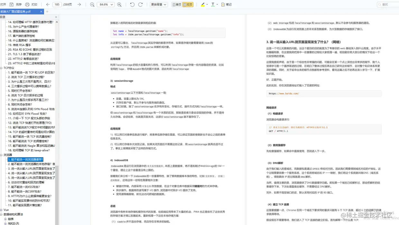Select the TCP协议 outline heading
The image size is (399, 225).
pos(9,68)
